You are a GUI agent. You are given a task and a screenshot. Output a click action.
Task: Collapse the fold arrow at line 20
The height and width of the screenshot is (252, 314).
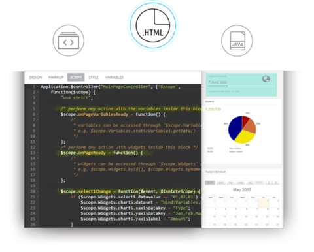pos(37,191)
